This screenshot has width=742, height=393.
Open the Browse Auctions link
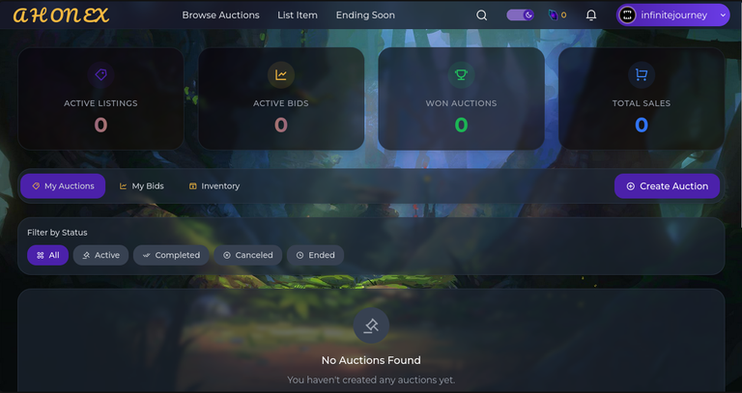coord(220,15)
